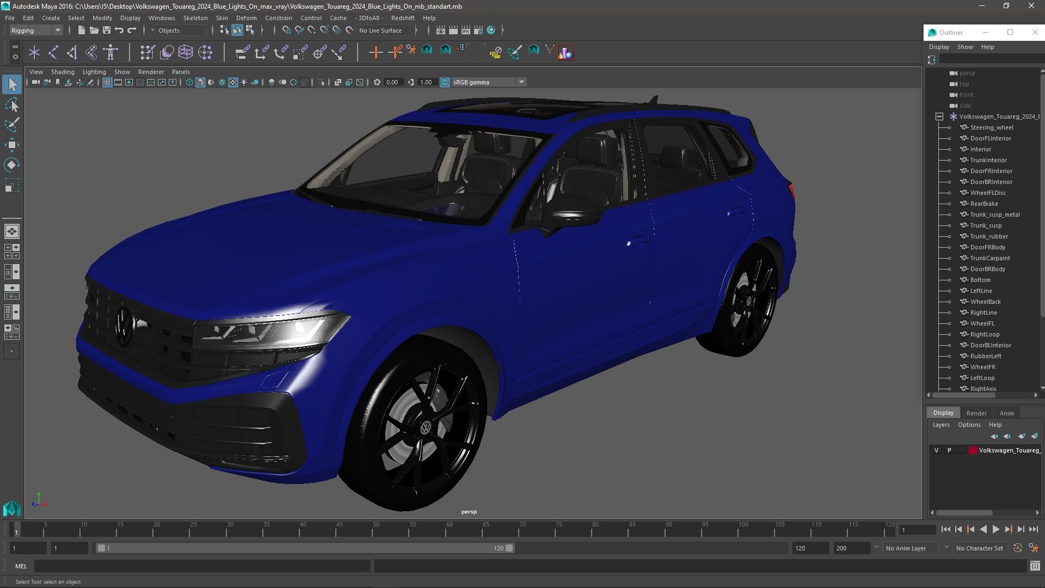Click the New Scene icon
This screenshot has width=1045, height=588.
[81, 30]
